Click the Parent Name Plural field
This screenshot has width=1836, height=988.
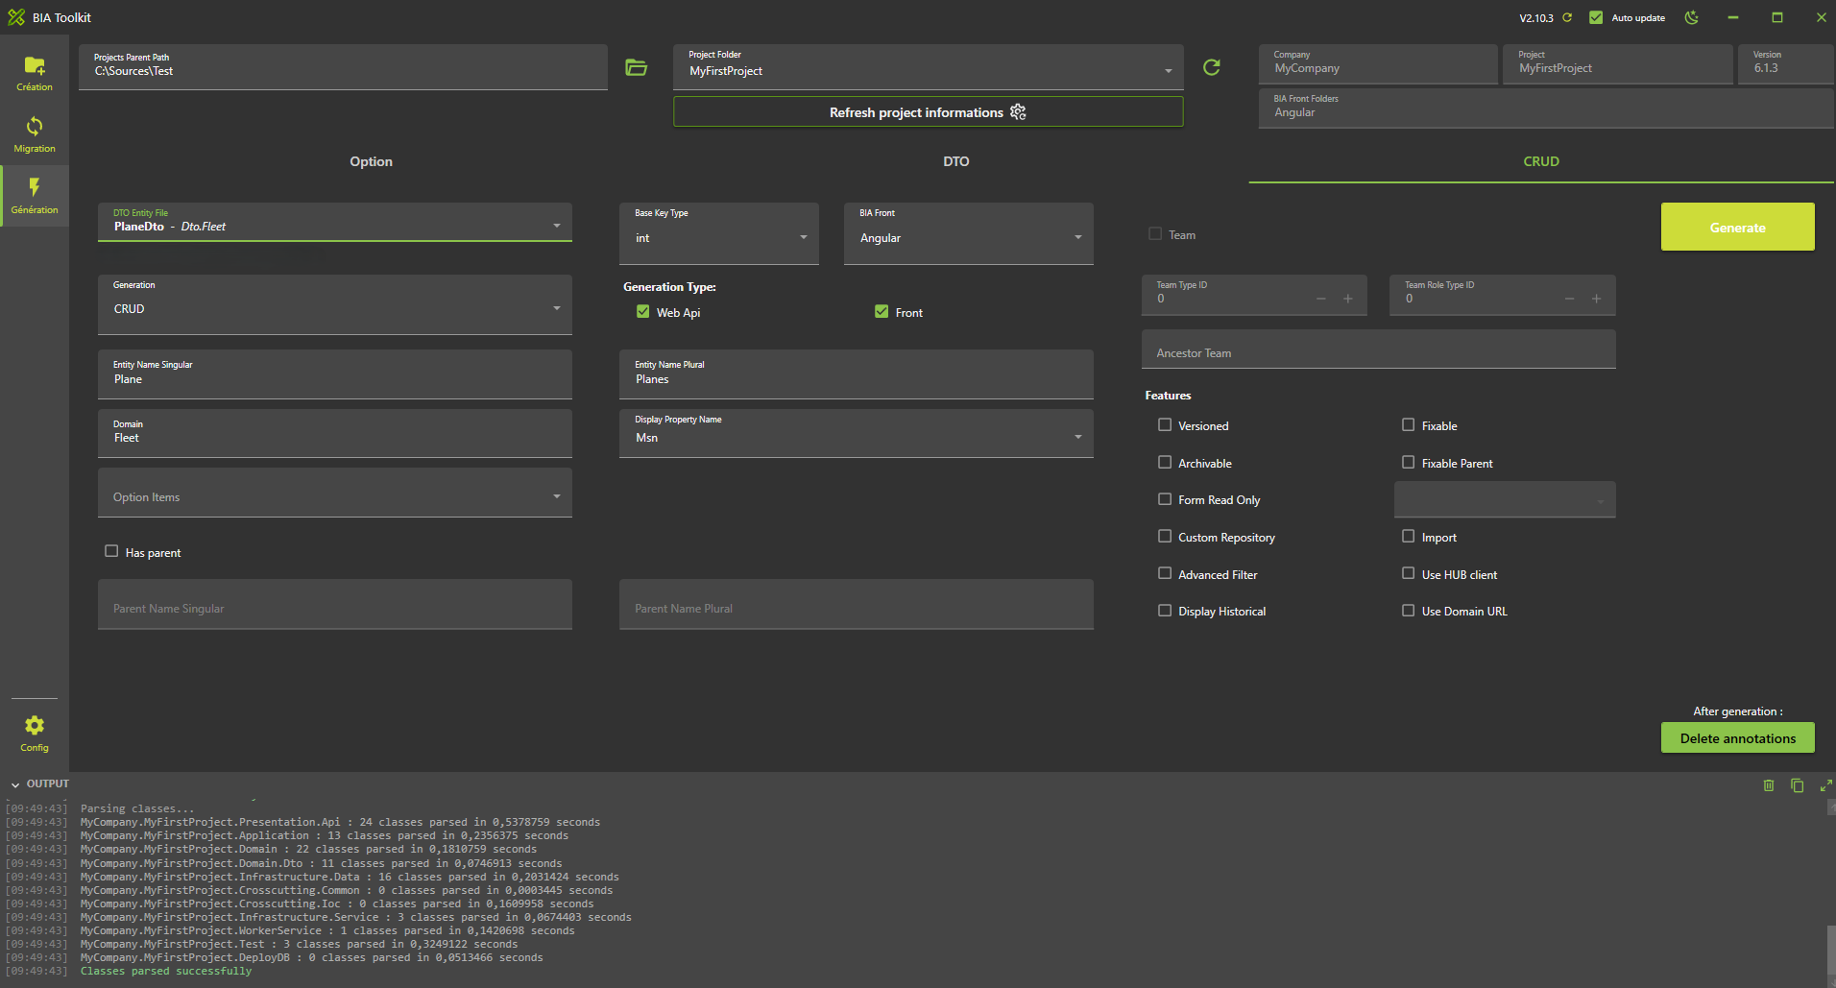(x=857, y=604)
